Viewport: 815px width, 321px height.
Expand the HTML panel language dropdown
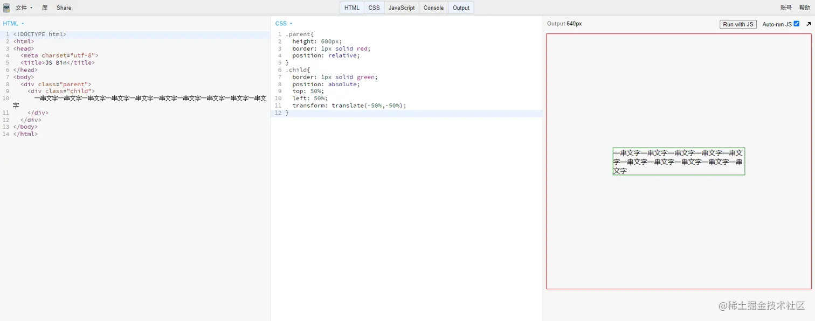pyautogui.click(x=13, y=24)
